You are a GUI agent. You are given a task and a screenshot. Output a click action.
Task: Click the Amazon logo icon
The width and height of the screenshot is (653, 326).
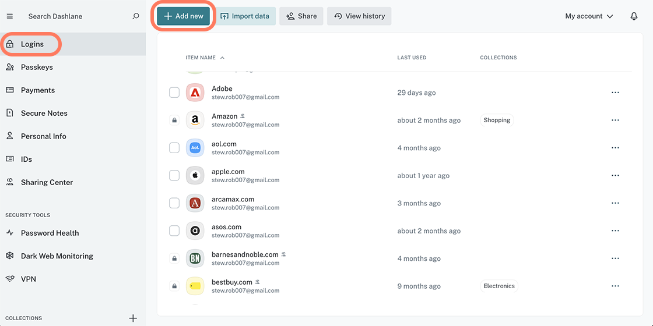tap(195, 121)
